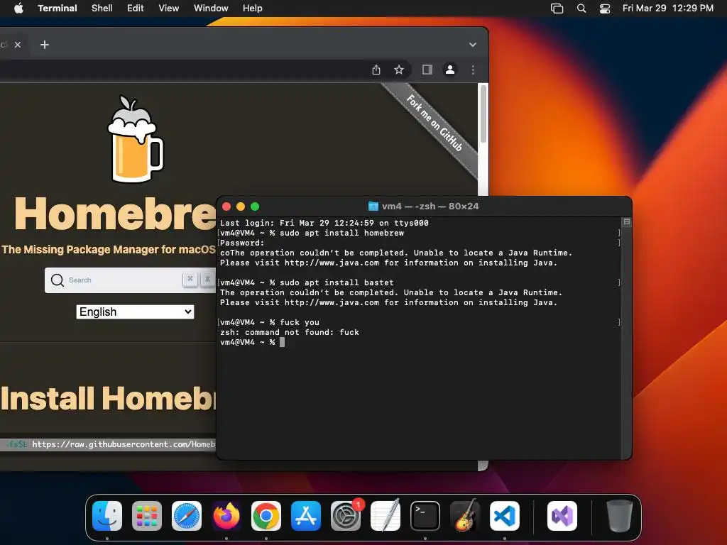Screen dimensions: 727x545
Task: Launch Safari from the Dock
Action: 187,516
